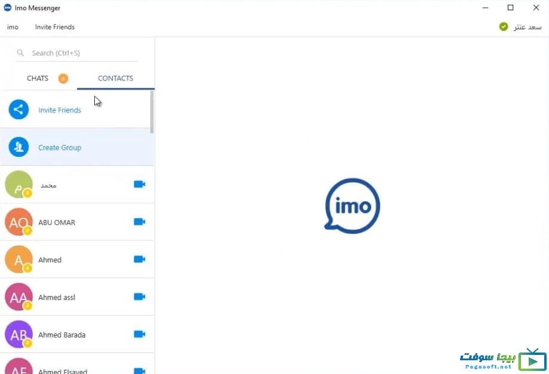Select contact name Ahmed Barada
549x374 pixels.
(x=62, y=335)
